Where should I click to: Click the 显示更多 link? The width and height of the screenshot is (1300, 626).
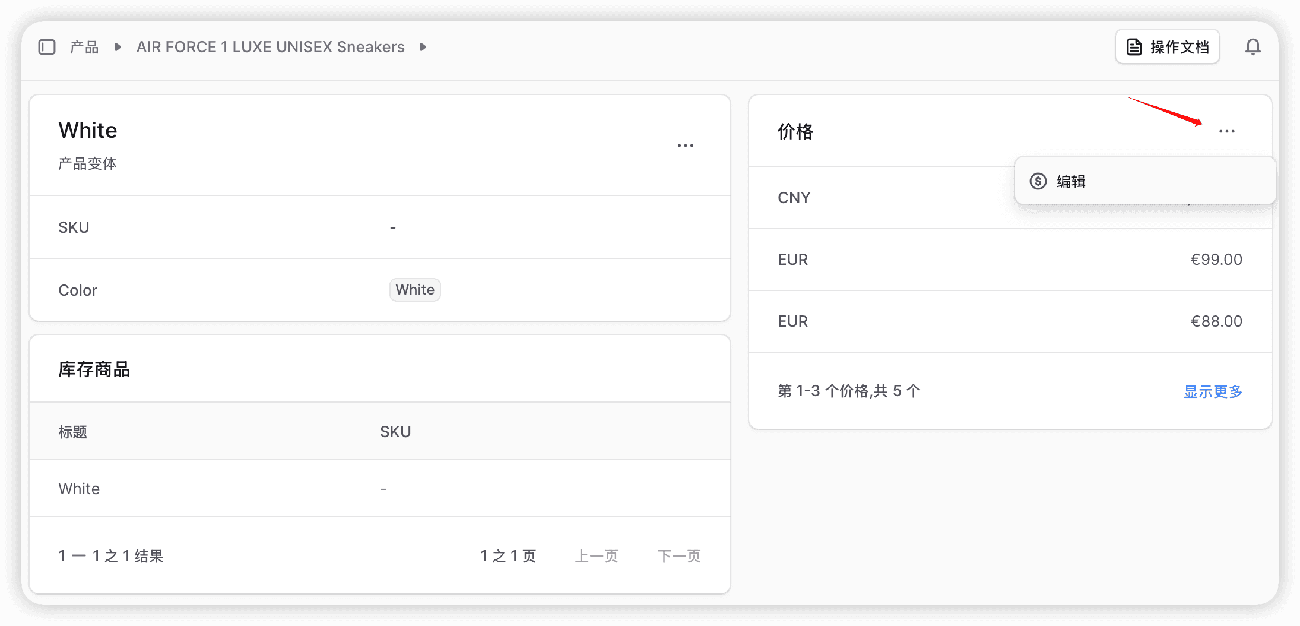tap(1213, 391)
